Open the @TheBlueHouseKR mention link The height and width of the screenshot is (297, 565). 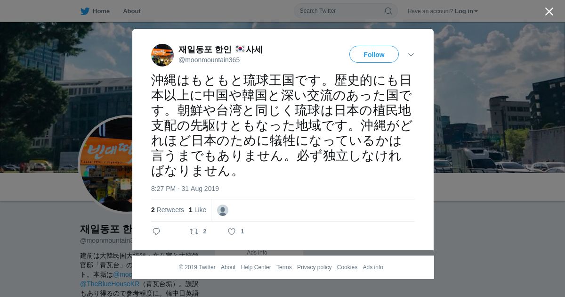pos(110,284)
